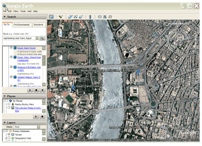Stop the search results tour
Viewport: 202px width, 146px height.
pyautogui.click(x=36, y=90)
